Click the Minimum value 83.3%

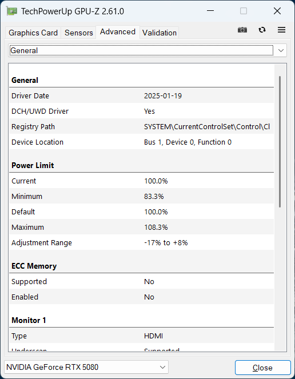tap(154, 196)
